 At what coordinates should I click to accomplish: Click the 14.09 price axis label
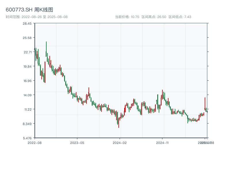coord(28,95)
